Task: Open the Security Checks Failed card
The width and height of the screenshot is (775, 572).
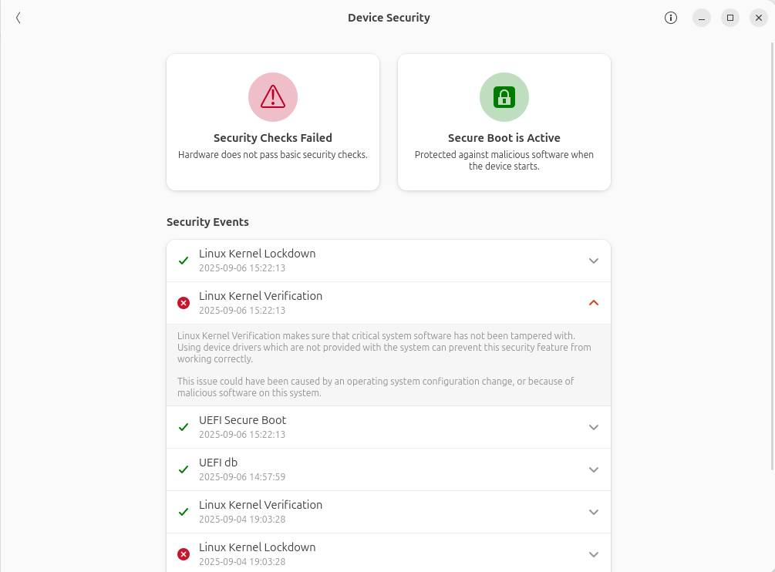Action: click(x=273, y=122)
